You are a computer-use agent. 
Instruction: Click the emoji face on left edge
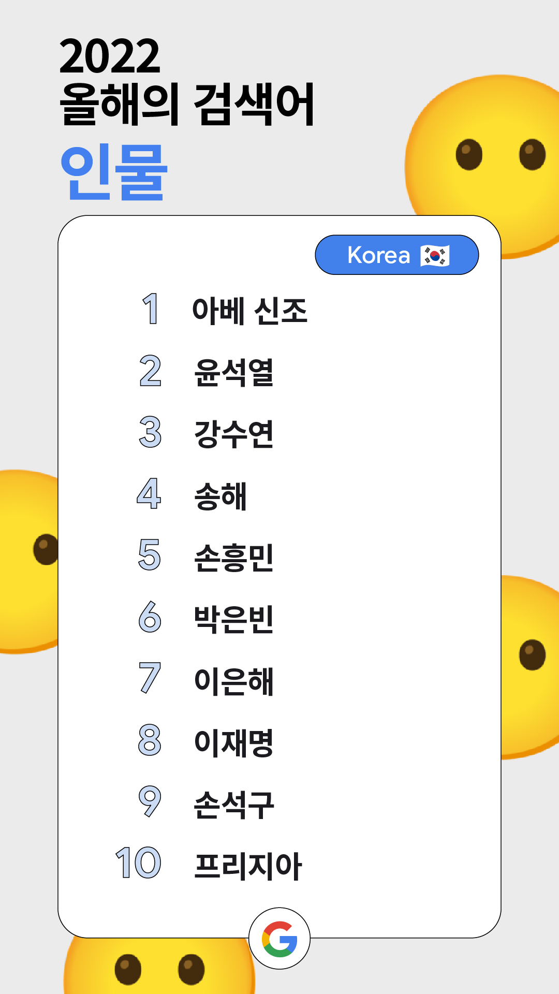(29, 562)
